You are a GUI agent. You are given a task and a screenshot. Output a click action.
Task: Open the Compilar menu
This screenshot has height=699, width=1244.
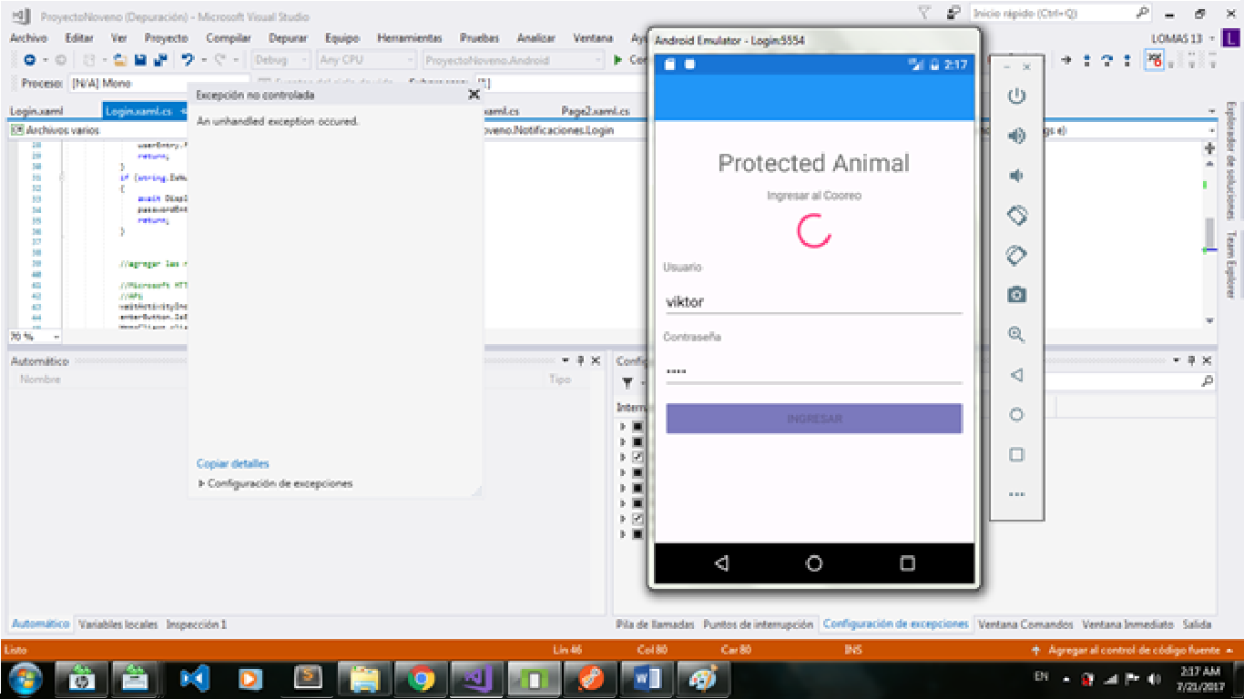229,38
